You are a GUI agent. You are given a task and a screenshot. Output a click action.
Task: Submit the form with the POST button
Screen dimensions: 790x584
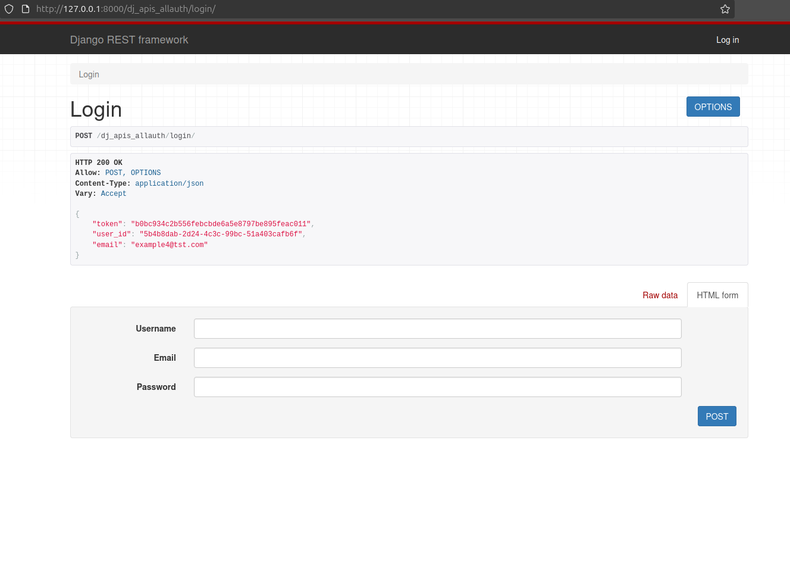click(716, 416)
